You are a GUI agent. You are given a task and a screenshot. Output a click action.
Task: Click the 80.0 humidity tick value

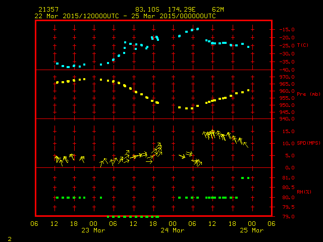click(x=288, y=197)
